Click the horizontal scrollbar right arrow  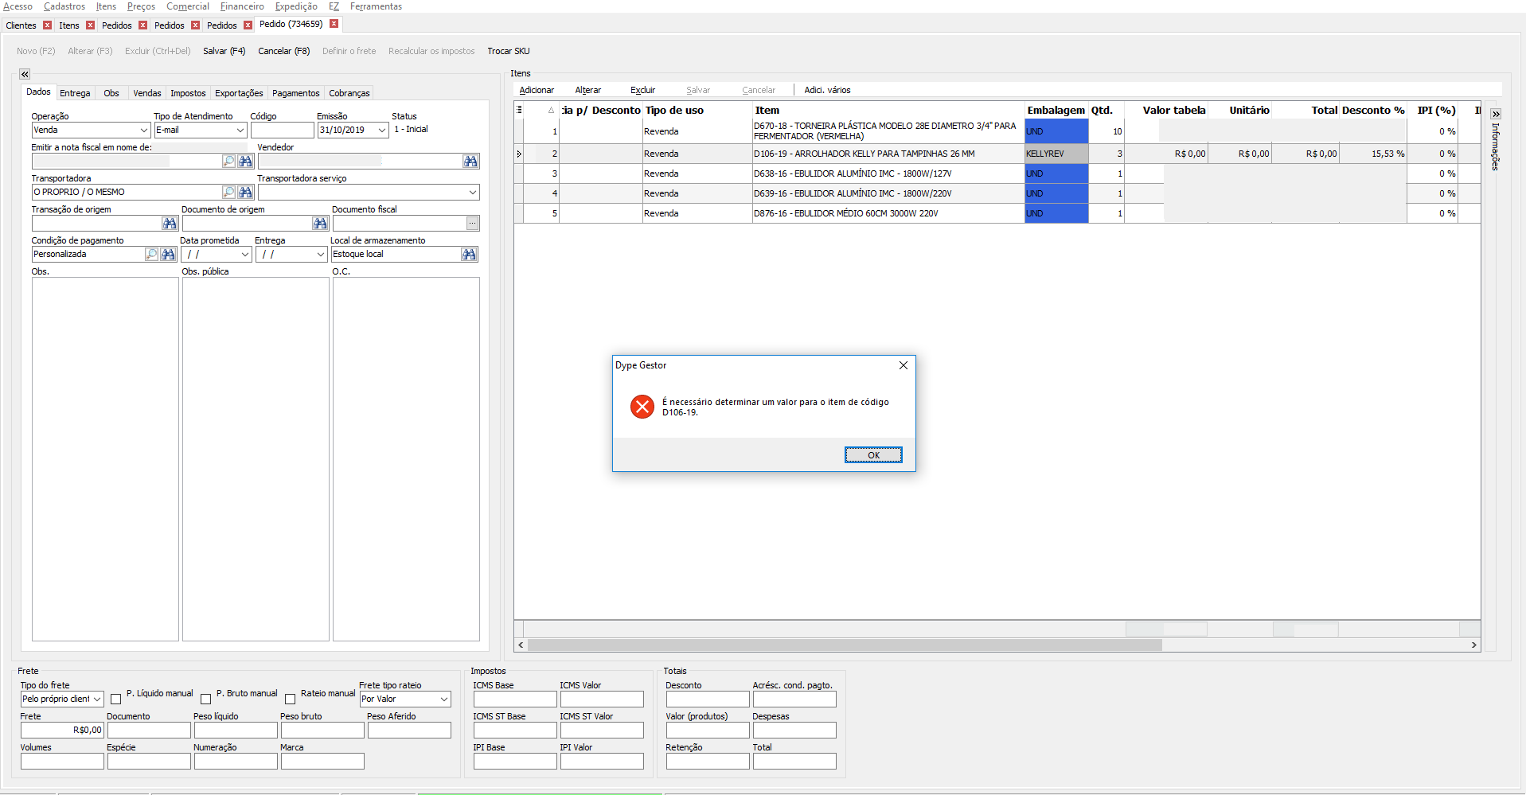(1473, 645)
